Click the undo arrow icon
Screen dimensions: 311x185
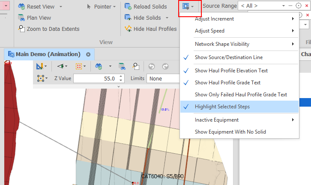tap(152, 66)
